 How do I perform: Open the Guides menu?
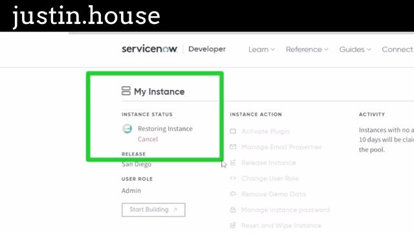click(x=352, y=49)
